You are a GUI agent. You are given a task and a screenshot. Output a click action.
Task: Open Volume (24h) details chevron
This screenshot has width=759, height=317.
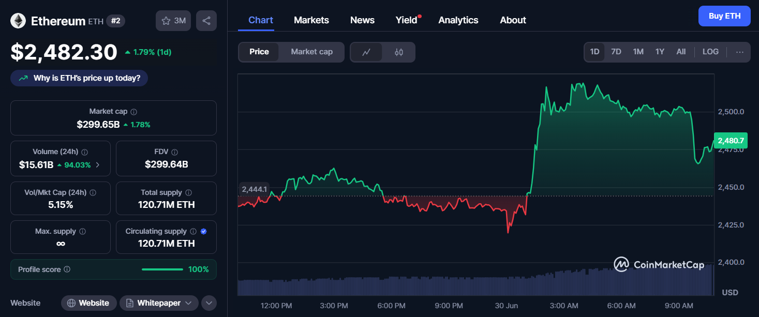[98, 165]
